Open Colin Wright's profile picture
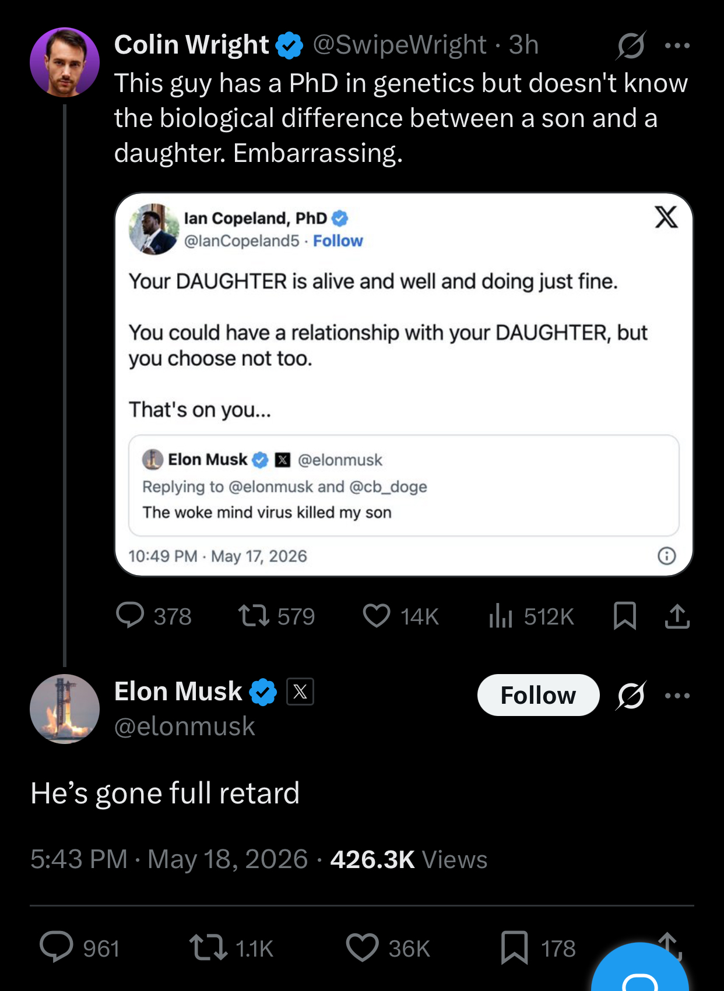724x991 pixels. 65,62
